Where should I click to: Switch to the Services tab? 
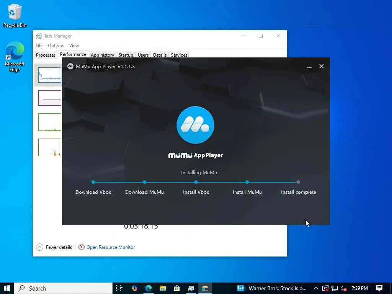tap(179, 55)
